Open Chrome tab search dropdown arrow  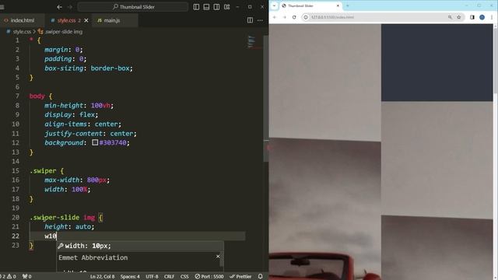coord(274,5)
